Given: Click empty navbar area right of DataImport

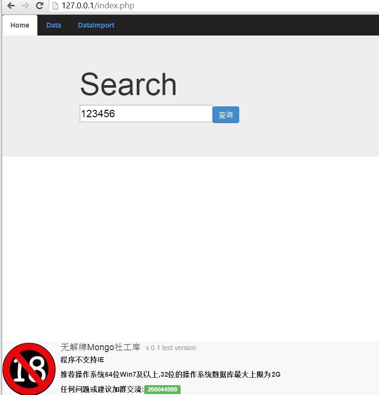Looking at the screenshot, I should [x=246, y=25].
